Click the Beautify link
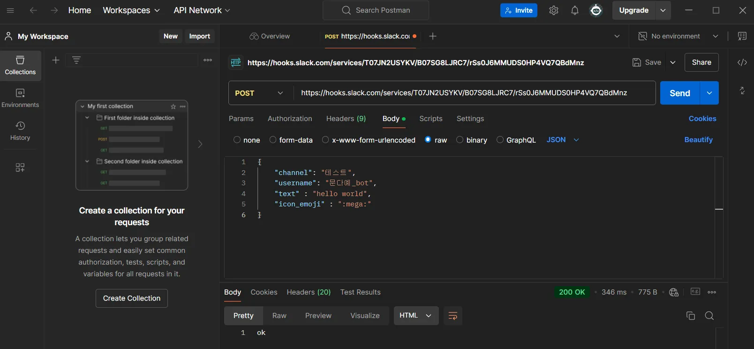Screen dimensions: 754x349 (698, 140)
